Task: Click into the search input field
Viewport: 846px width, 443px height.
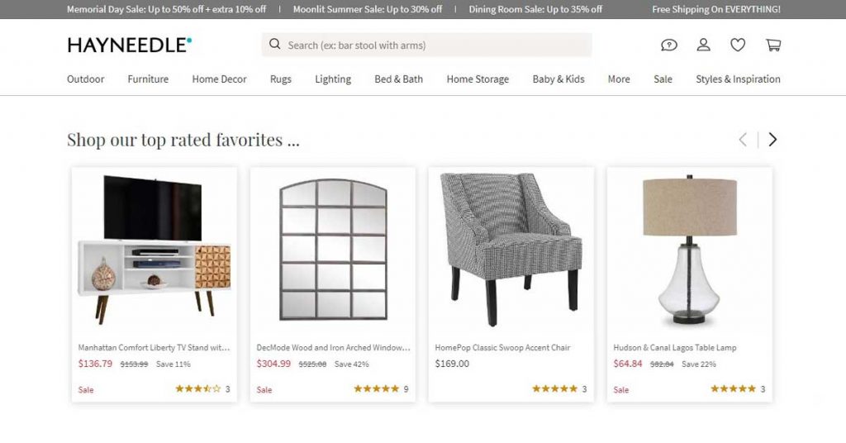Action: point(436,45)
